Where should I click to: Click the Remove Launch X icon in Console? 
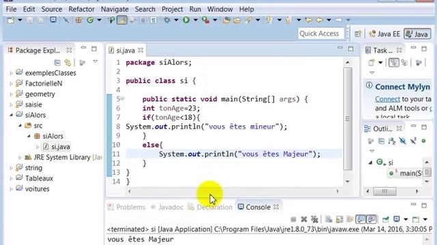pos(304,219)
